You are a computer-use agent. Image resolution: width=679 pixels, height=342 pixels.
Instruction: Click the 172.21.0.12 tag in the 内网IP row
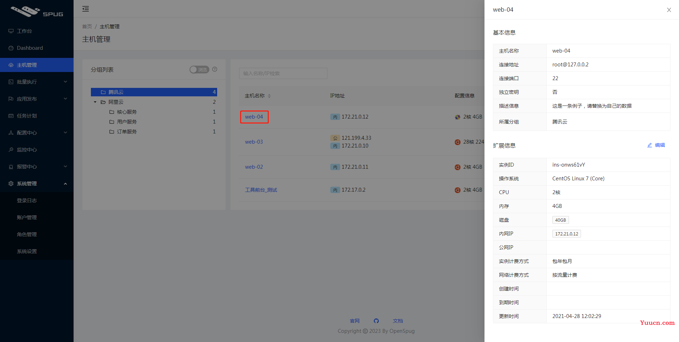pyautogui.click(x=567, y=234)
